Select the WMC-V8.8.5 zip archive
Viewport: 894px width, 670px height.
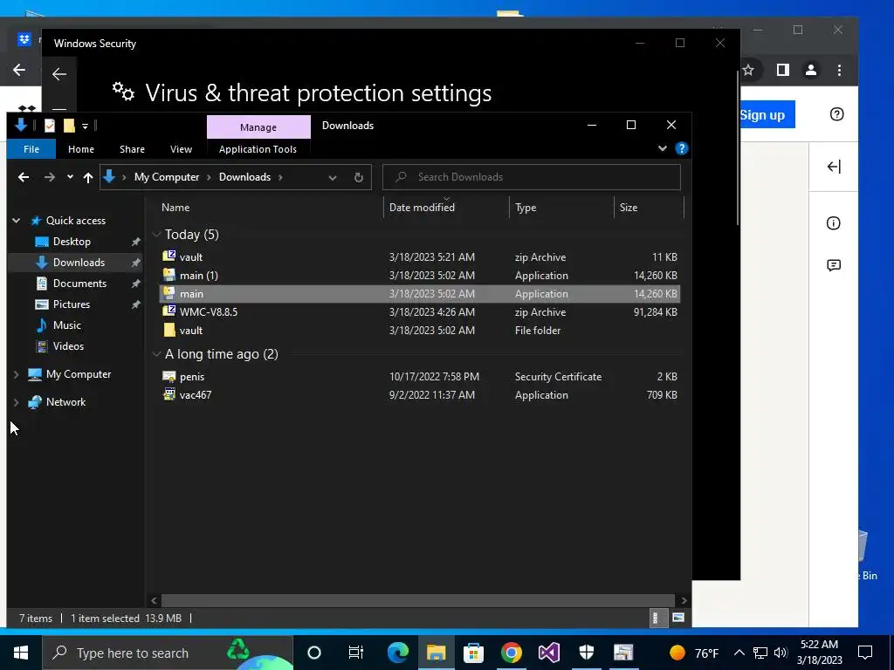[420, 311]
